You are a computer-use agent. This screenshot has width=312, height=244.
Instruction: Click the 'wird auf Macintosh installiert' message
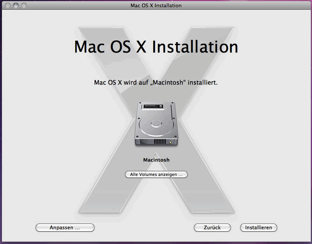tap(156, 82)
